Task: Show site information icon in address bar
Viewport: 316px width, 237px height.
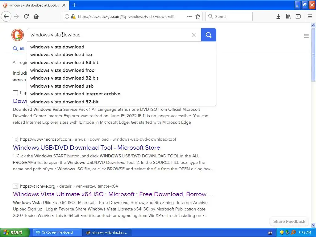Action: tap(67, 16)
